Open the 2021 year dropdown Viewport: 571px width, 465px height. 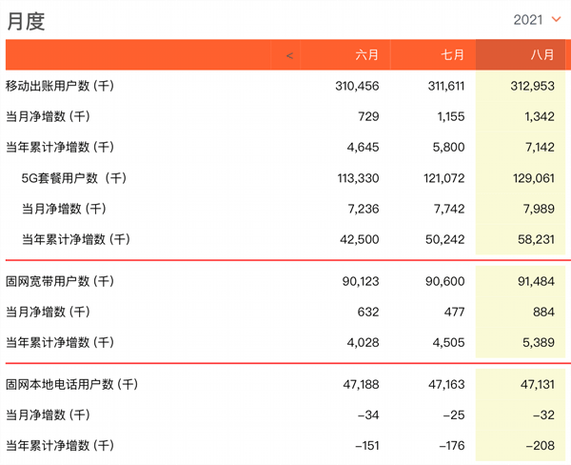click(x=537, y=20)
